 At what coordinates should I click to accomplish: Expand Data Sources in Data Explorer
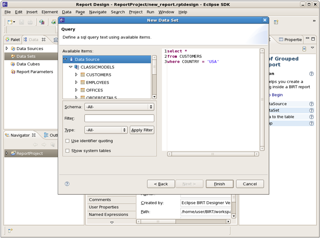(x=7, y=48)
